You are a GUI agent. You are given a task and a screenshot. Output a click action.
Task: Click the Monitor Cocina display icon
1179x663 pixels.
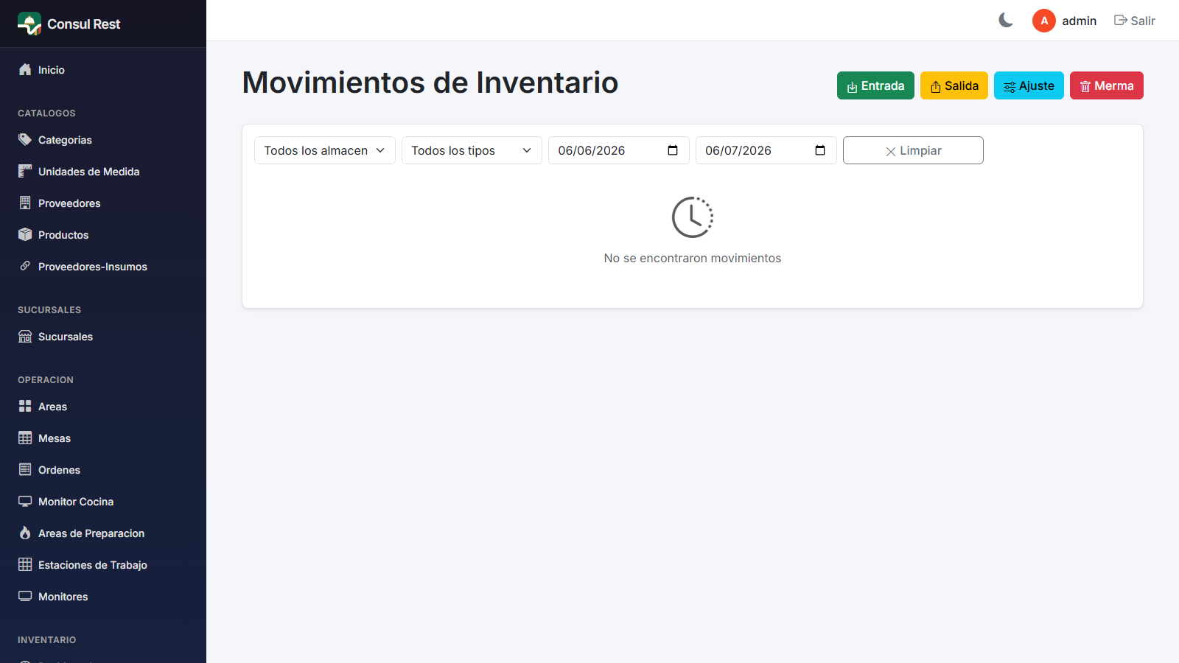point(25,501)
